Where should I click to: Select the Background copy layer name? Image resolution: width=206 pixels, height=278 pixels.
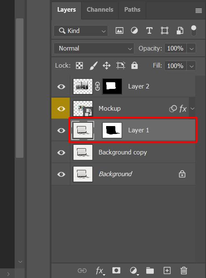(122, 152)
